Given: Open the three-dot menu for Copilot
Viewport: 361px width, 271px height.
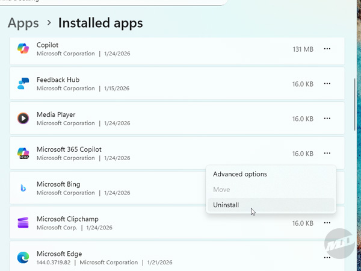Looking at the screenshot, I should (327, 49).
